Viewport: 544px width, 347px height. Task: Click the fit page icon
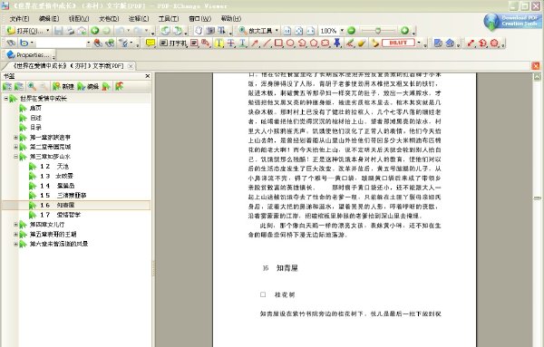point(298,31)
